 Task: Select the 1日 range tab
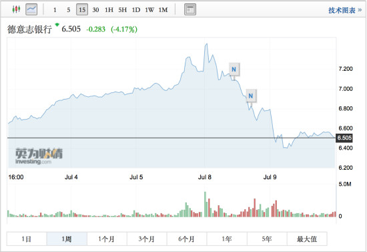coord(27,239)
